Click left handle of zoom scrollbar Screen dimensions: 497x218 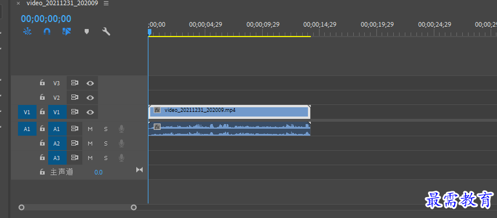[x=21, y=208]
